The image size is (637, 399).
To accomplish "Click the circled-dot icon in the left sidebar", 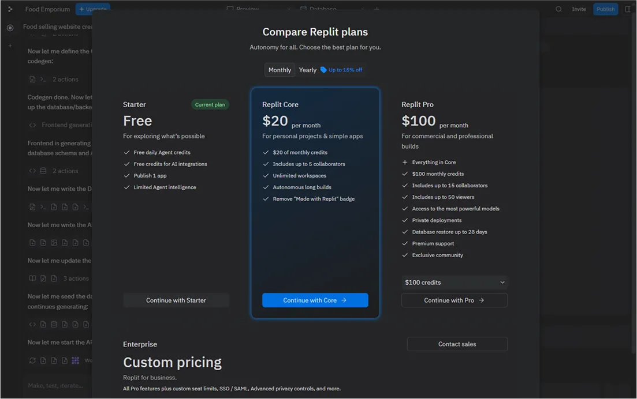I will [x=9, y=27].
